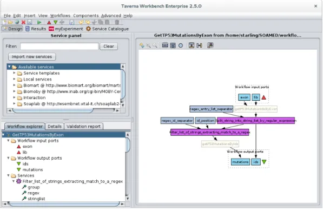The width and height of the screenshot is (323, 210).
Task: Zoom out of the workflow diagram
Action: [x=155, y=45]
